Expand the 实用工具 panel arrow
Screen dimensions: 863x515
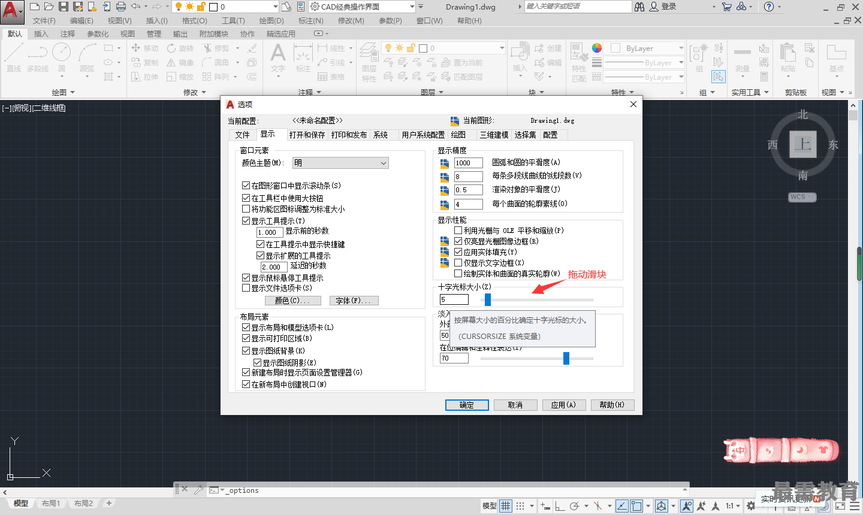(767, 92)
